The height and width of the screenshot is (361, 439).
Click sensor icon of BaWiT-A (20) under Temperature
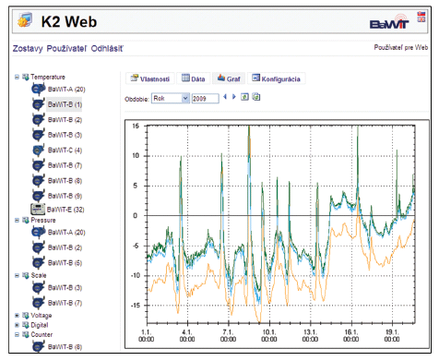39,90
